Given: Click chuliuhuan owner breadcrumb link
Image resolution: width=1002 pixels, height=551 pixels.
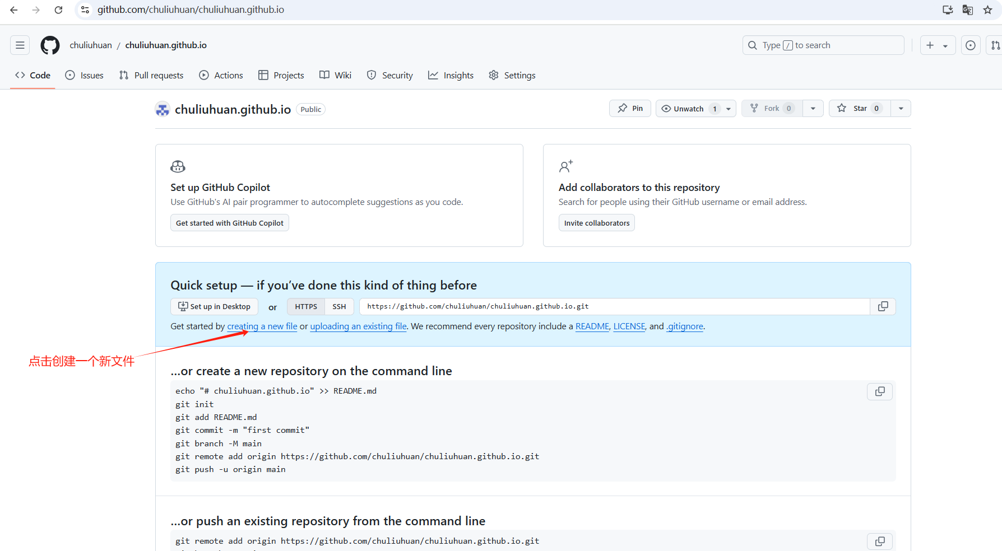Looking at the screenshot, I should (91, 45).
